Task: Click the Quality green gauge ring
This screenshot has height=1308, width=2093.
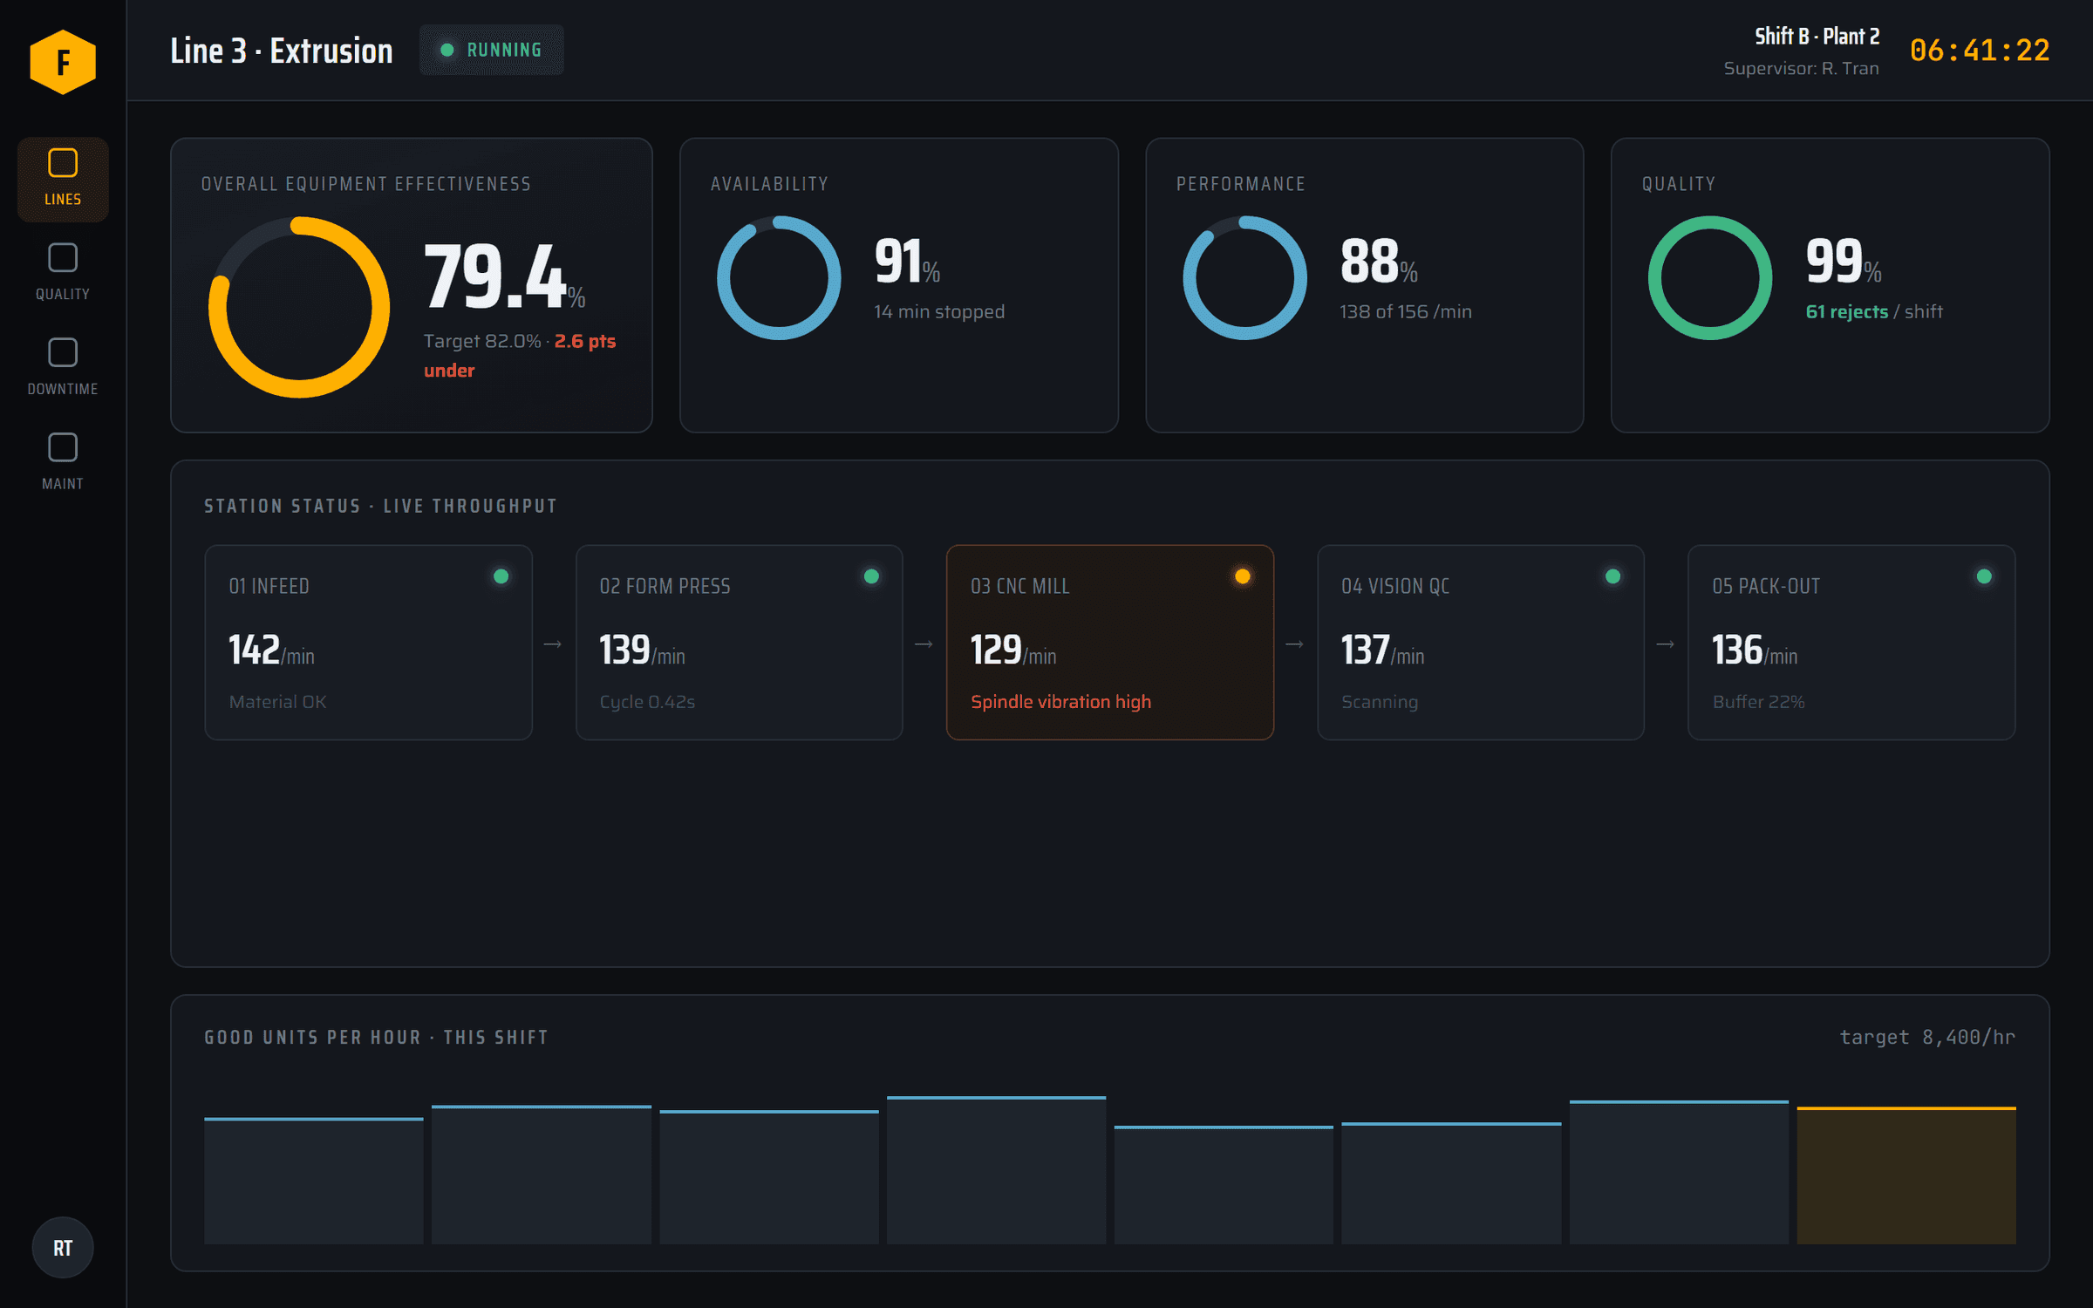Action: pyautogui.click(x=1710, y=277)
